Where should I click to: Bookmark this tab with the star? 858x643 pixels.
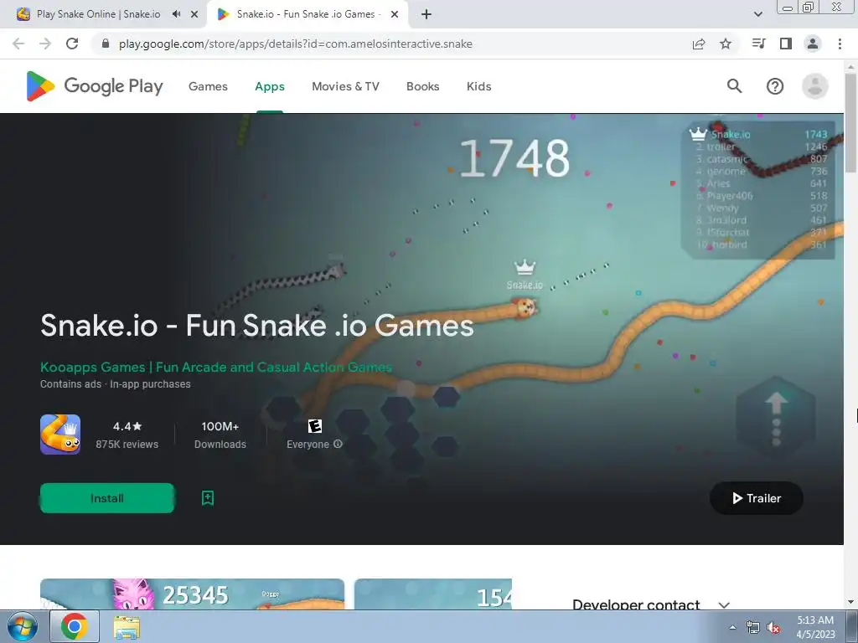(726, 44)
